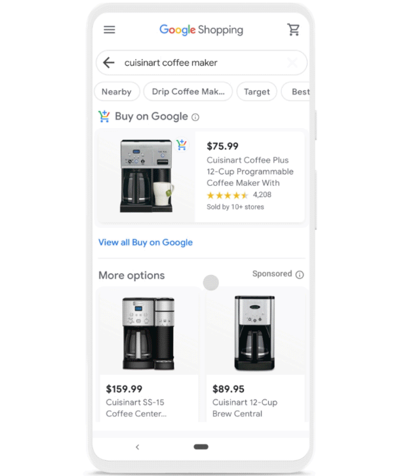Click the Buy on Google info icon
This screenshot has height=476, width=402.
195,117
